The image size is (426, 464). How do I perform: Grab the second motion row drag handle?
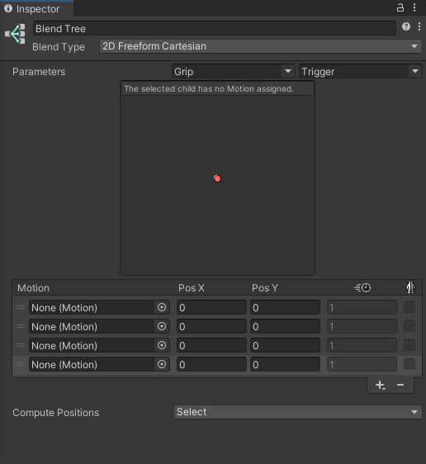21,326
